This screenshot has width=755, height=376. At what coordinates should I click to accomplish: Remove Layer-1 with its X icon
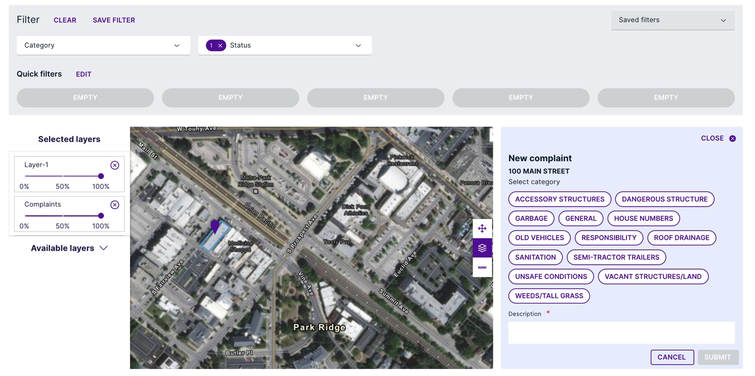point(114,165)
